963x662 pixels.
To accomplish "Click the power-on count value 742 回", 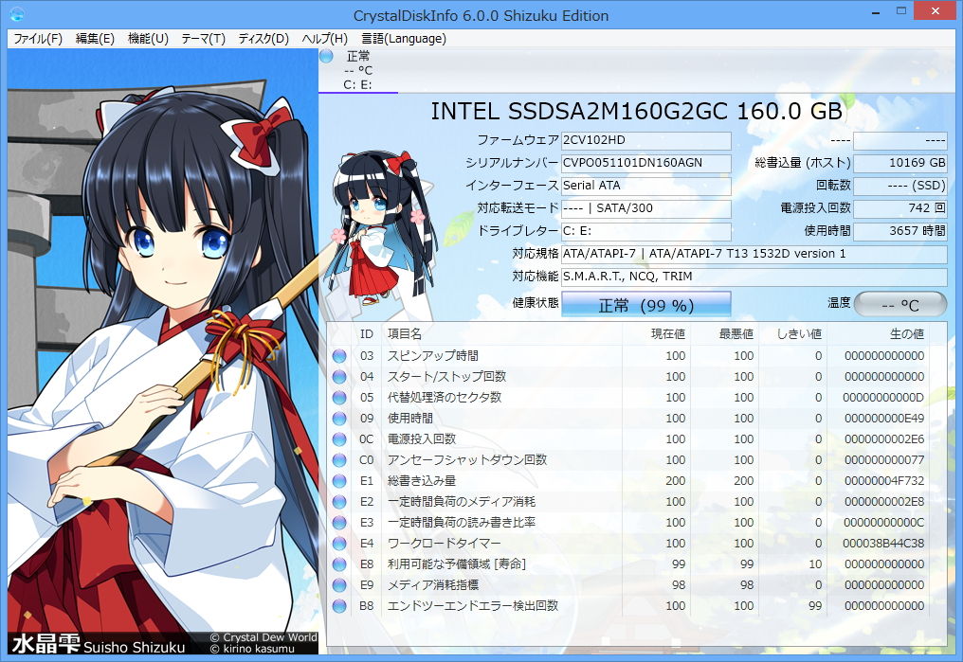I will 900,208.
